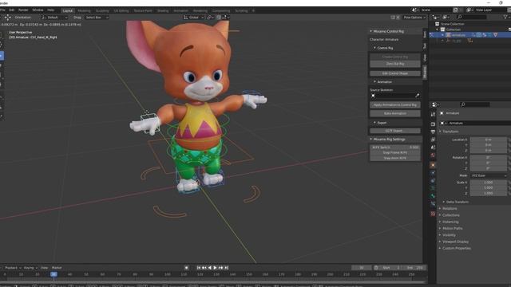Switch to the UV Editing workspace tab

[x=121, y=10]
